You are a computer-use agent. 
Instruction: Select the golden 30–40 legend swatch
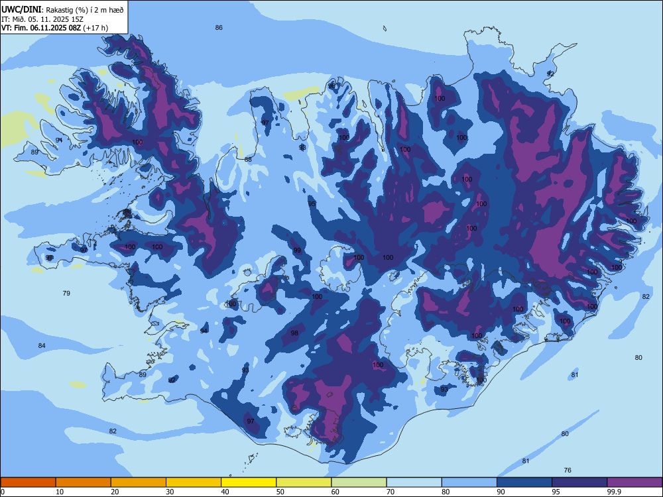point(194,482)
